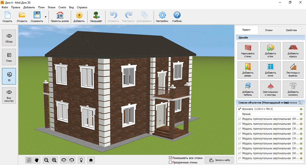This screenshot has height=165, width=306.
Task: Open Лестницы и вырезы tool
Action: [x=293, y=70]
